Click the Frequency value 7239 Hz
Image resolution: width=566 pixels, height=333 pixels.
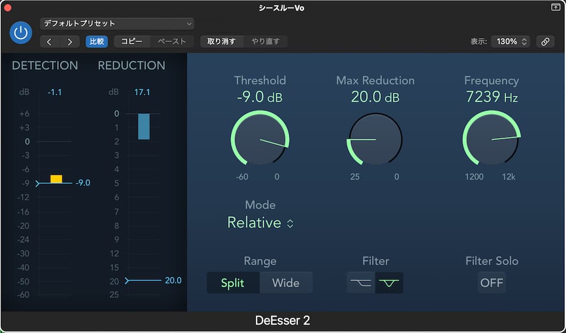click(x=492, y=97)
